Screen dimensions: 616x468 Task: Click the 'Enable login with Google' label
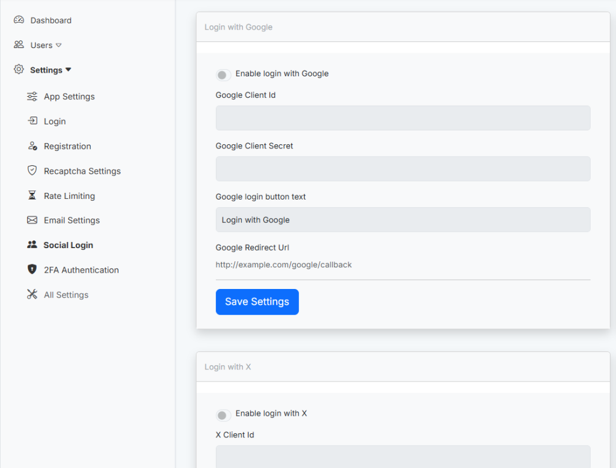pyautogui.click(x=282, y=74)
